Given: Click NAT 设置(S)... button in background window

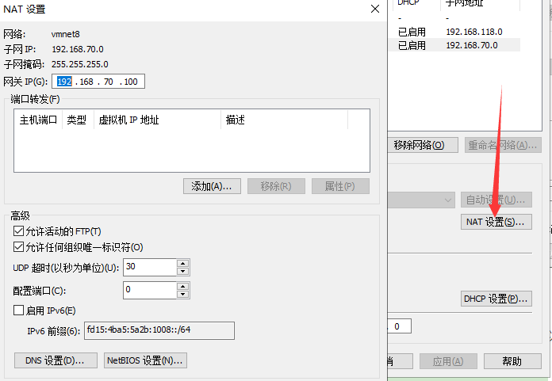Looking at the screenshot, I should [x=496, y=222].
